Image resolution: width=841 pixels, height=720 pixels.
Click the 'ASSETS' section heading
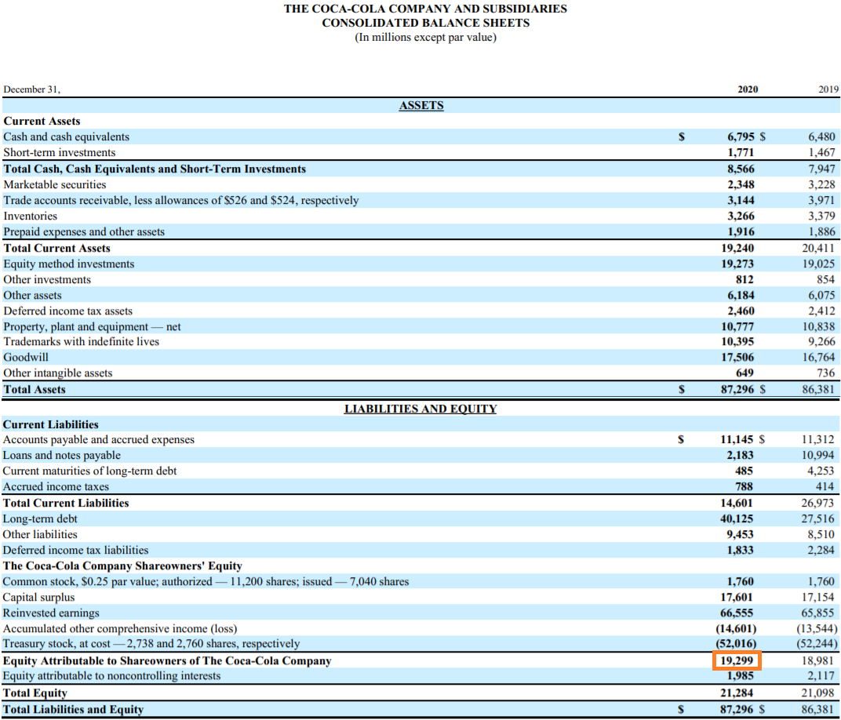tap(421, 105)
